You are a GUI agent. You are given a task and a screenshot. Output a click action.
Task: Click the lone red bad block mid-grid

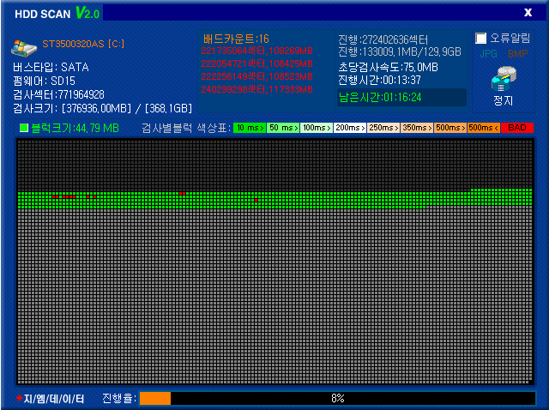256,200
